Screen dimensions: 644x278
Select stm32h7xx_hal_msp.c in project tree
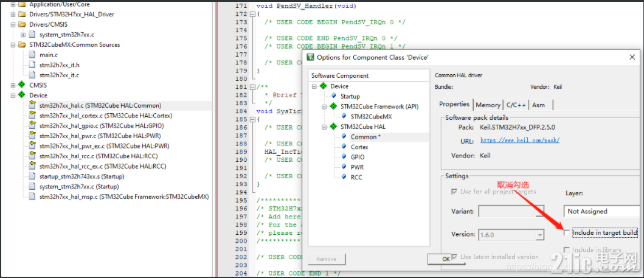(x=124, y=196)
